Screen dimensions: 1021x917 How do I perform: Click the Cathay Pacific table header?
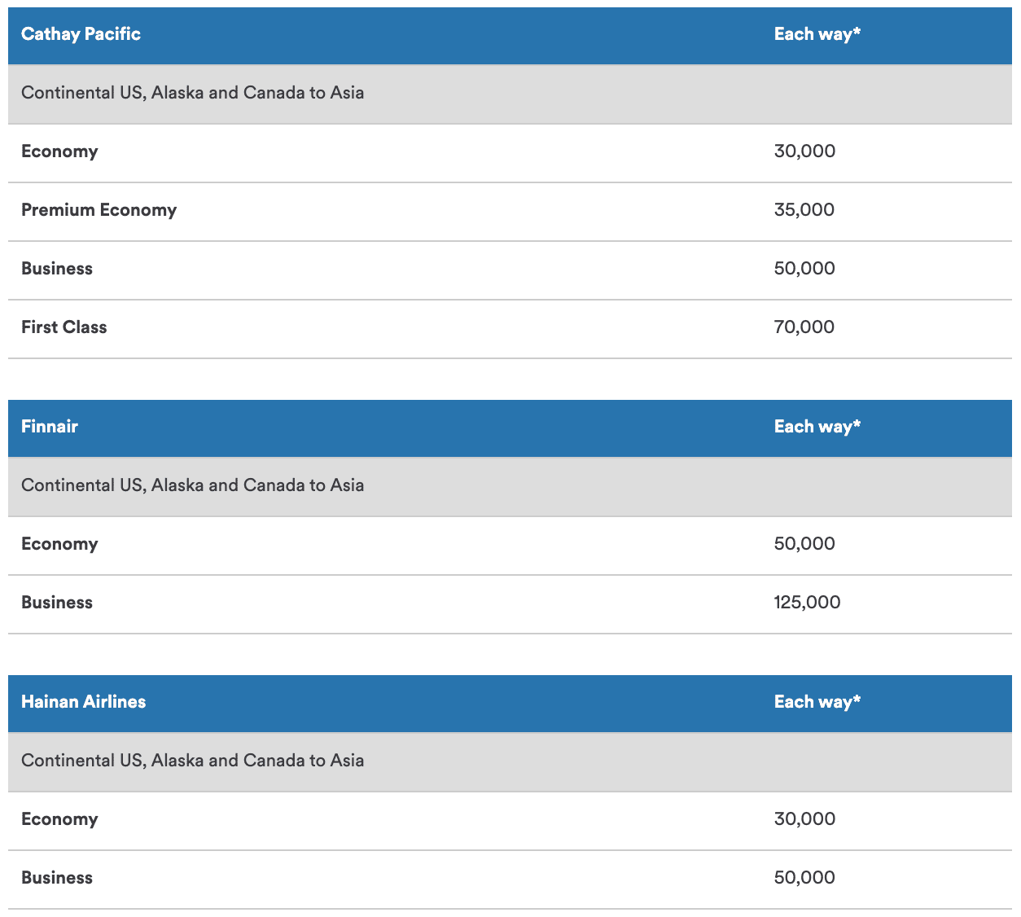coord(81,34)
